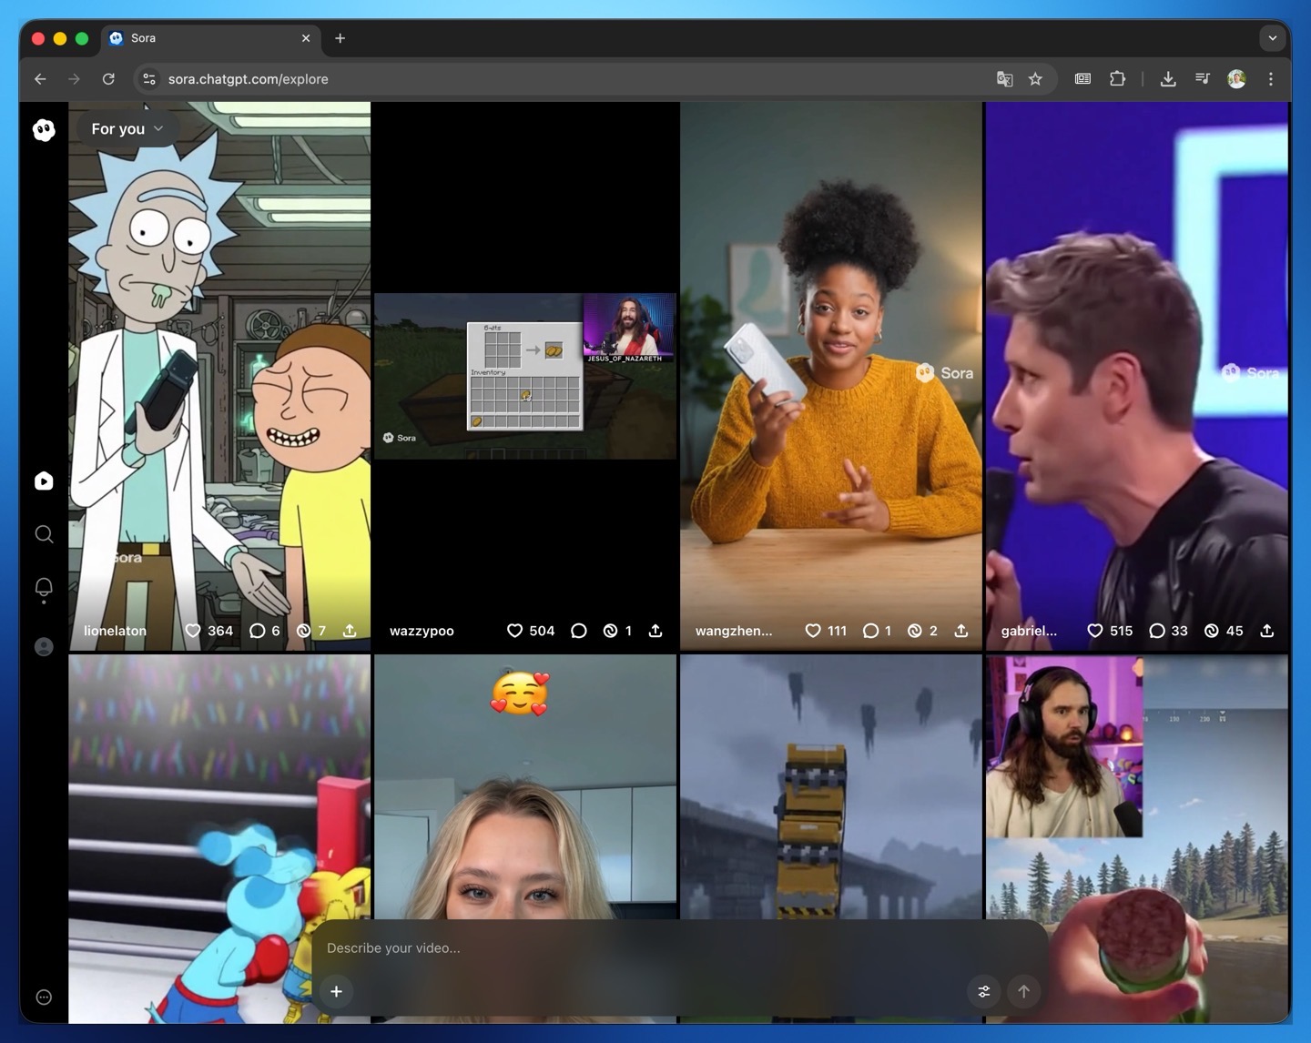Open comments on wangzhen's video
The image size is (1311, 1043).
[x=871, y=631]
